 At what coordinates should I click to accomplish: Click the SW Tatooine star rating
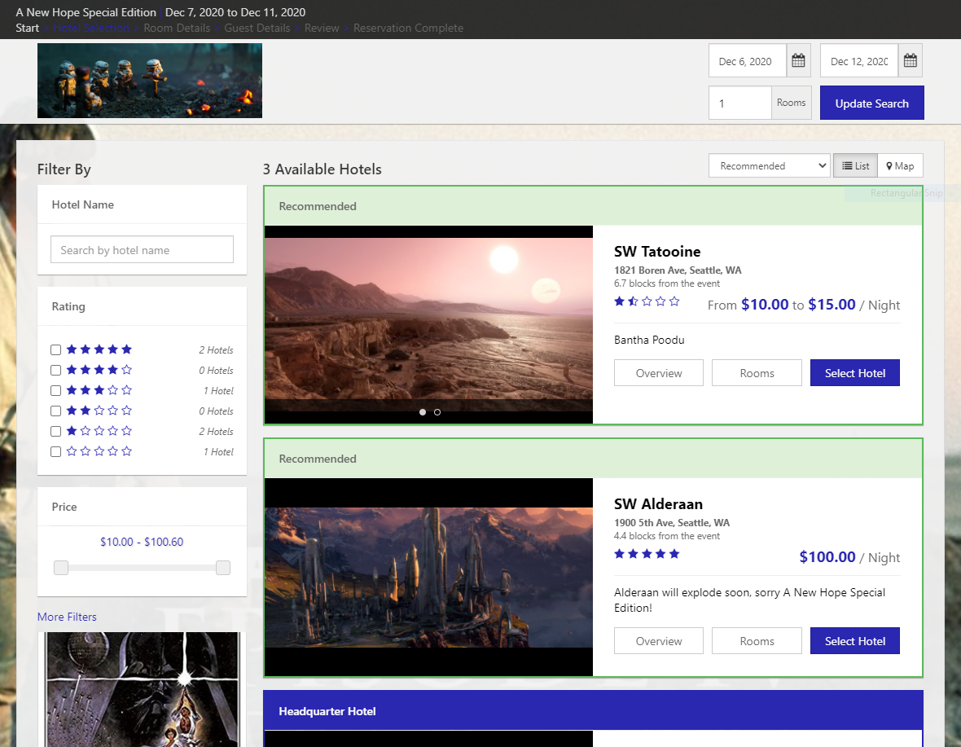(647, 301)
